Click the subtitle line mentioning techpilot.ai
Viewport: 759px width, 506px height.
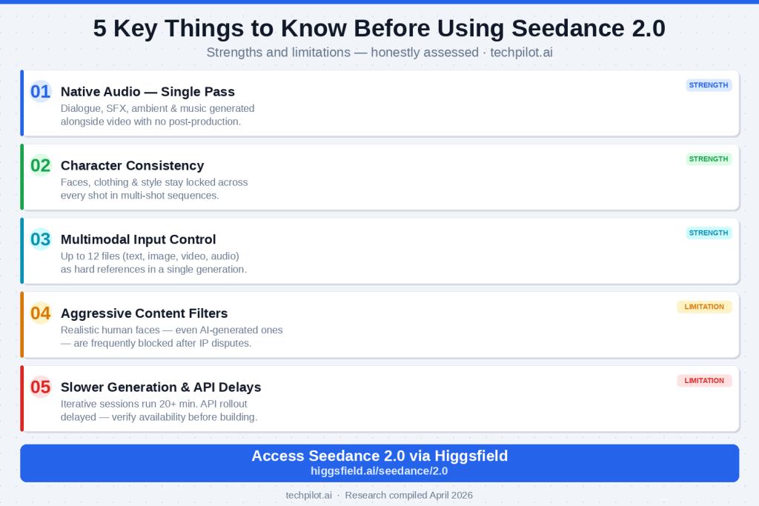click(x=379, y=53)
